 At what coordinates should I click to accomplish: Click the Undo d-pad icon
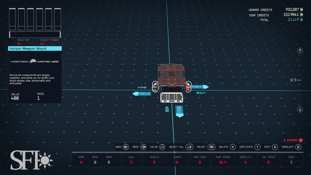point(126,147)
